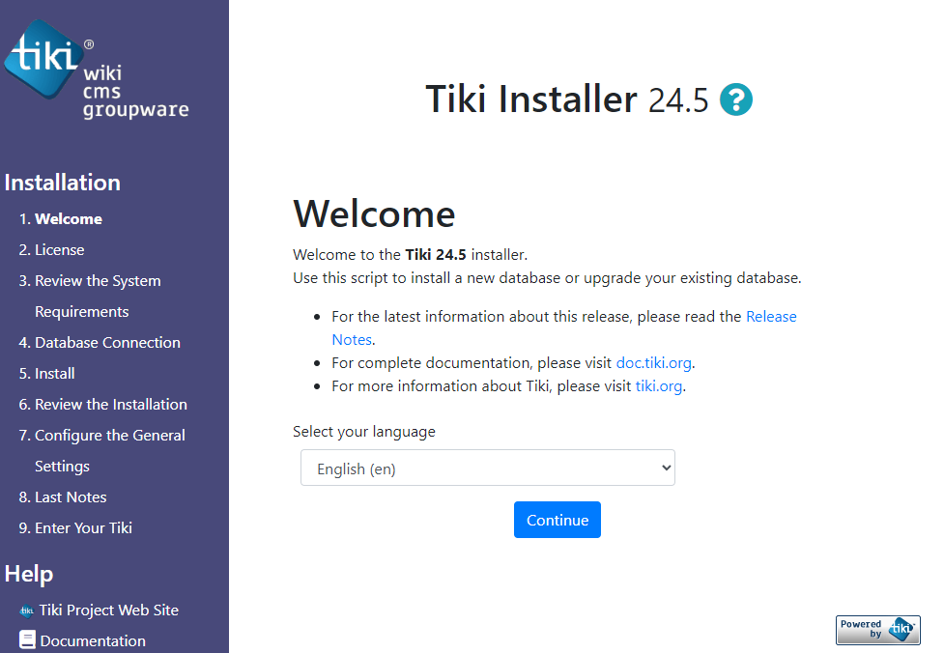Image resolution: width=944 pixels, height=653 pixels.
Task: Click the Tiki wiki cms groupware logo
Action: [x=97, y=70]
